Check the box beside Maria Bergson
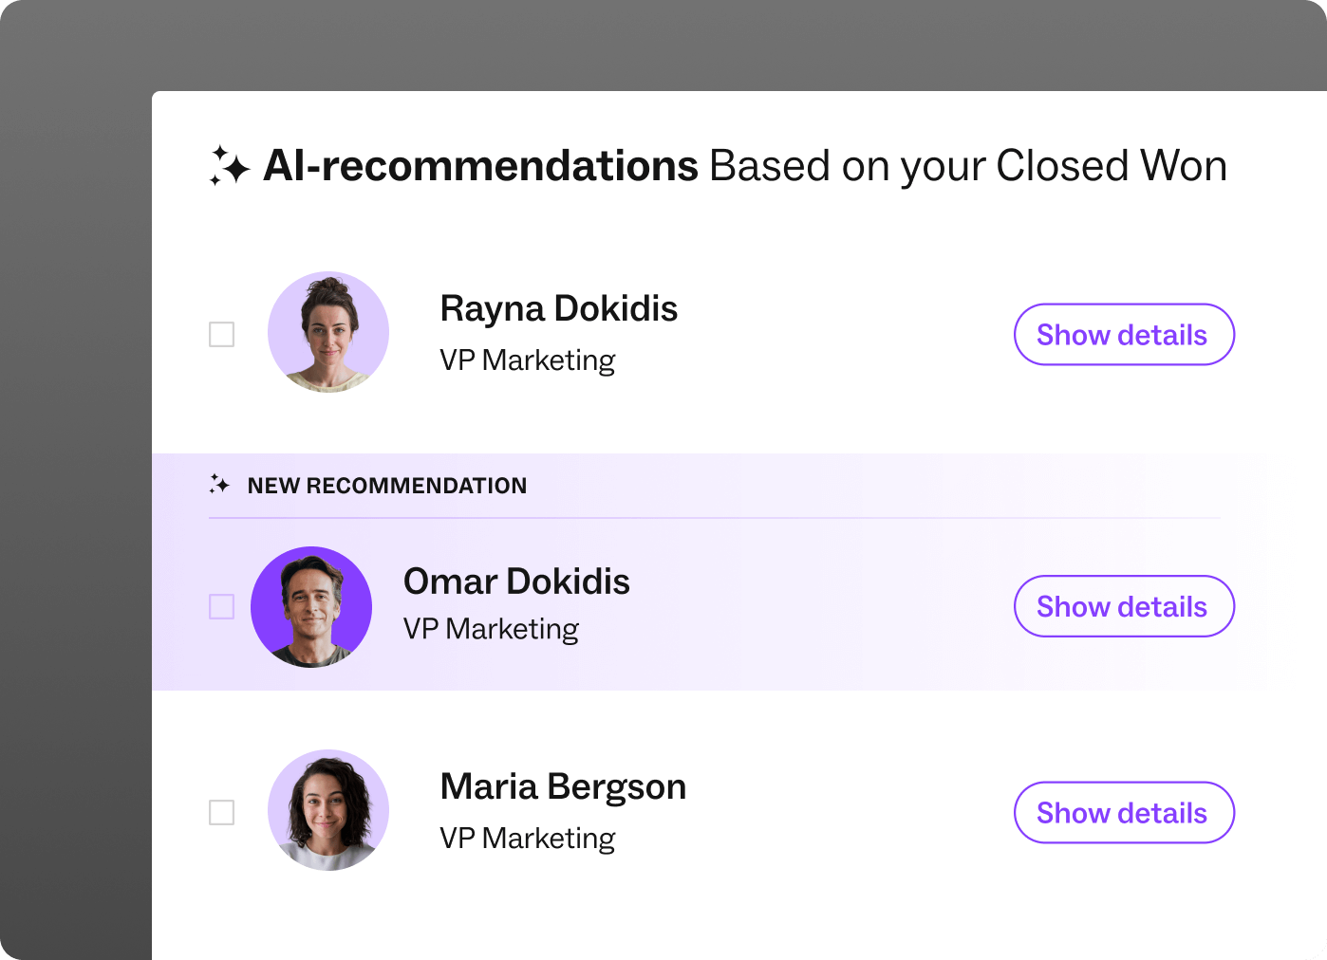1327x960 pixels. (221, 812)
